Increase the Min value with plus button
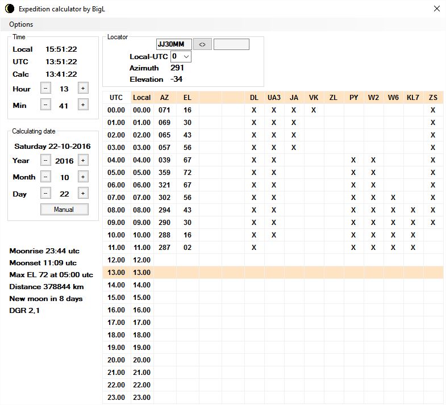The width and height of the screenshot is (446, 405). pos(82,105)
